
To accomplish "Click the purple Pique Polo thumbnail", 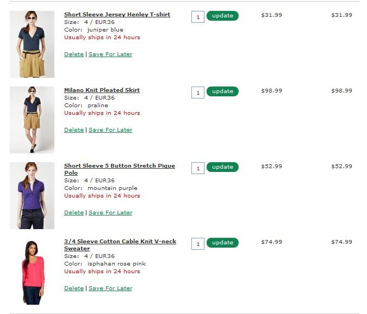I will (x=32, y=195).
